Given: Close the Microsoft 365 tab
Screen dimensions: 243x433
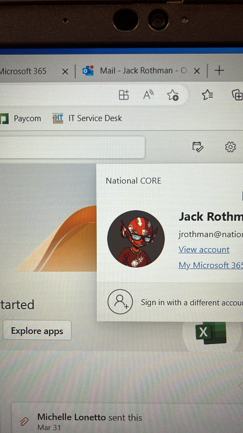Looking at the screenshot, I should point(65,71).
